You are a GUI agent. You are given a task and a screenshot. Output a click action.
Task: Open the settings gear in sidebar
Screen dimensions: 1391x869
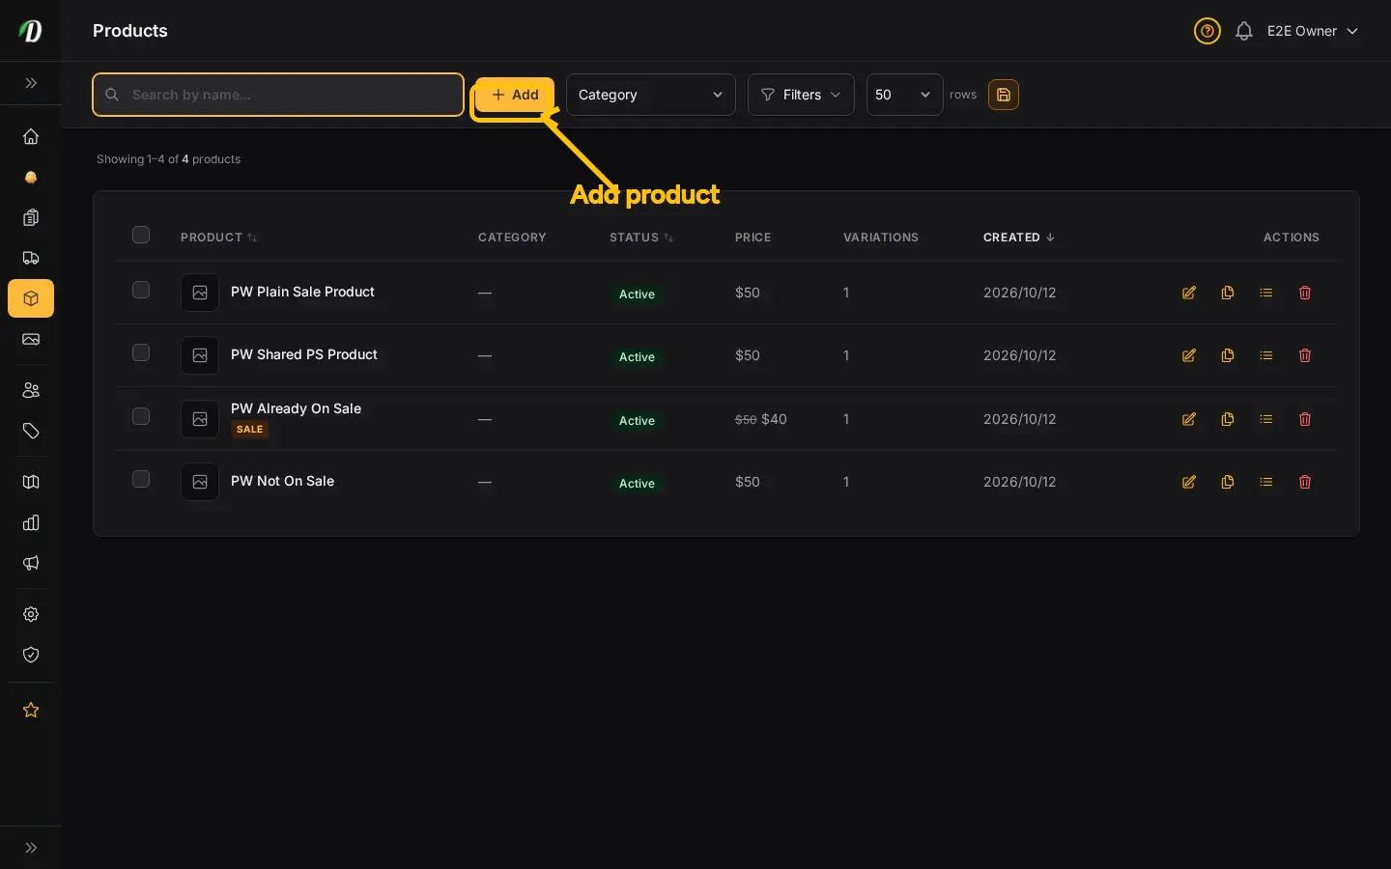pyautogui.click(x=31, y=614)
